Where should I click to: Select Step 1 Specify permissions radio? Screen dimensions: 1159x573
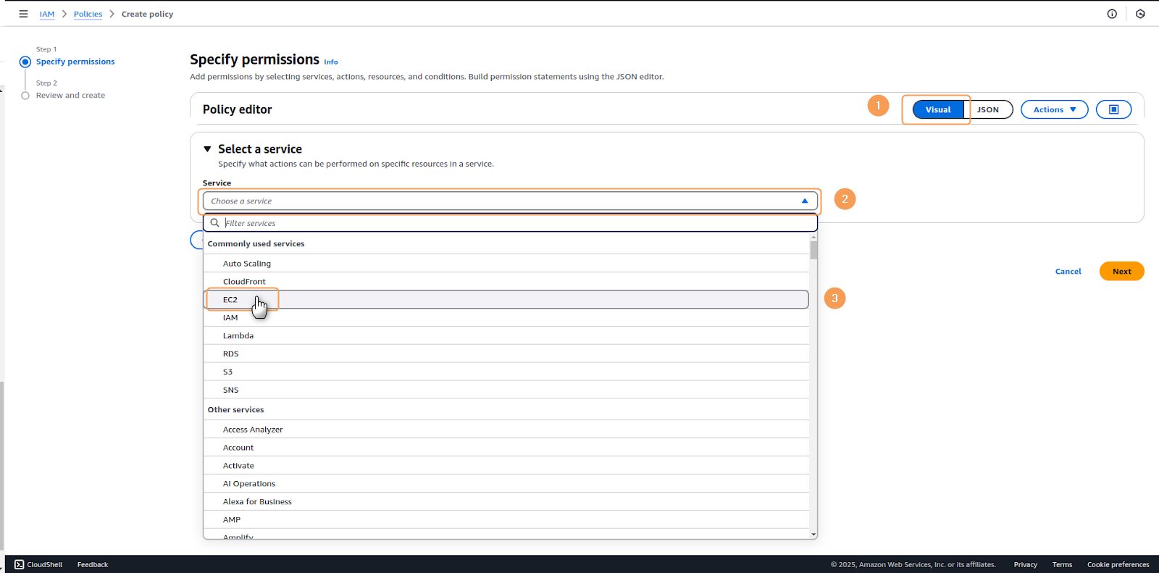coord(25,62)
